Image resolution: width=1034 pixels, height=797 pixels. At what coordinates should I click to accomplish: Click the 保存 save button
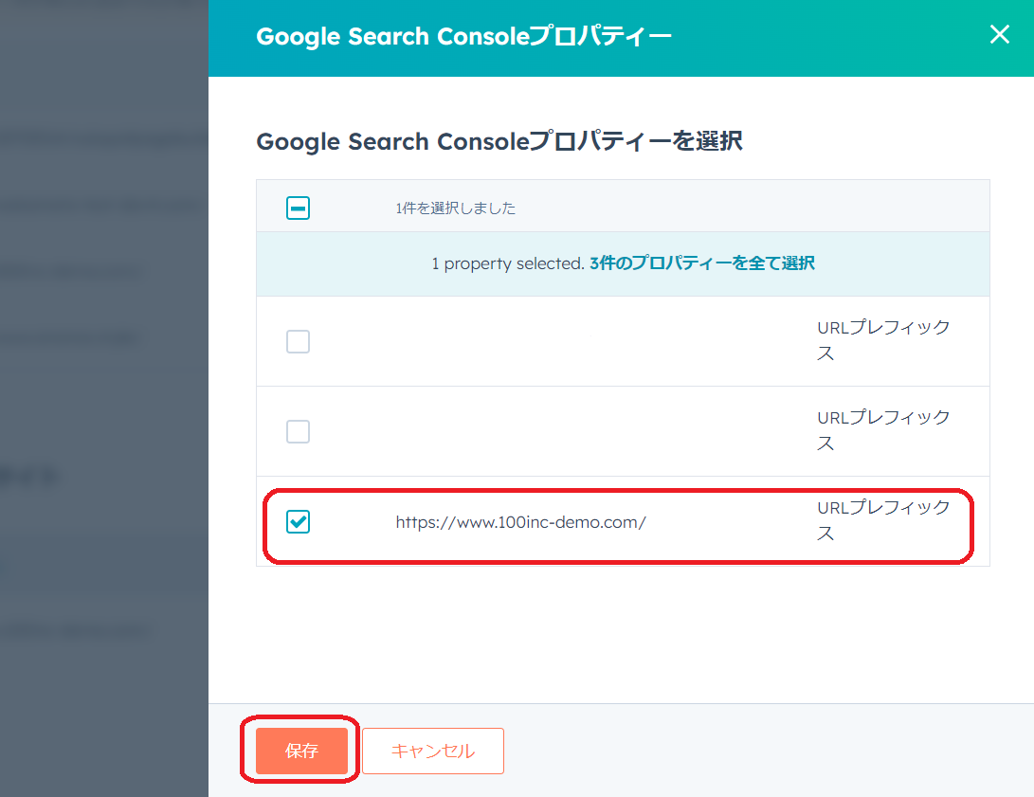click(301, 751)
